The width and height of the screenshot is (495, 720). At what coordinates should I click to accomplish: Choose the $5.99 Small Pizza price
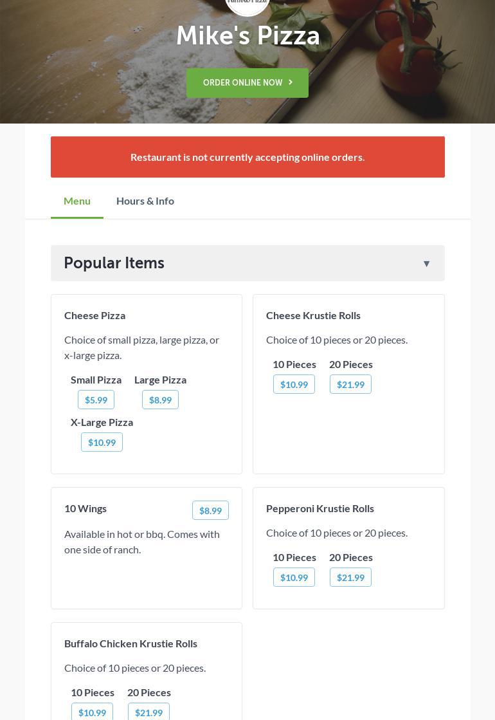tap(96, 400)
